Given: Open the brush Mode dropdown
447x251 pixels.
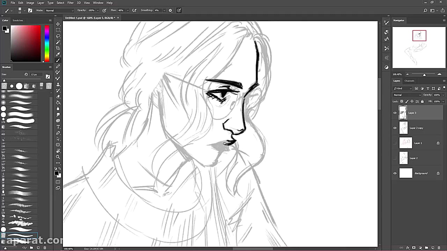Looking at the screenshot, I should point(59,10).
